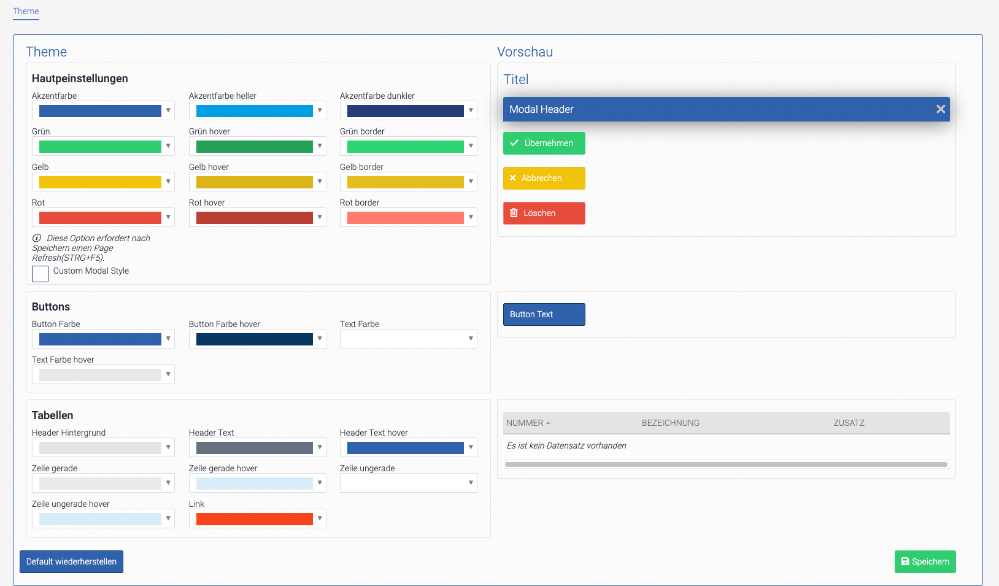Click the X icon on Abbrechen button
The width and height of the screenshot is (999, 586).
[513, 178]
